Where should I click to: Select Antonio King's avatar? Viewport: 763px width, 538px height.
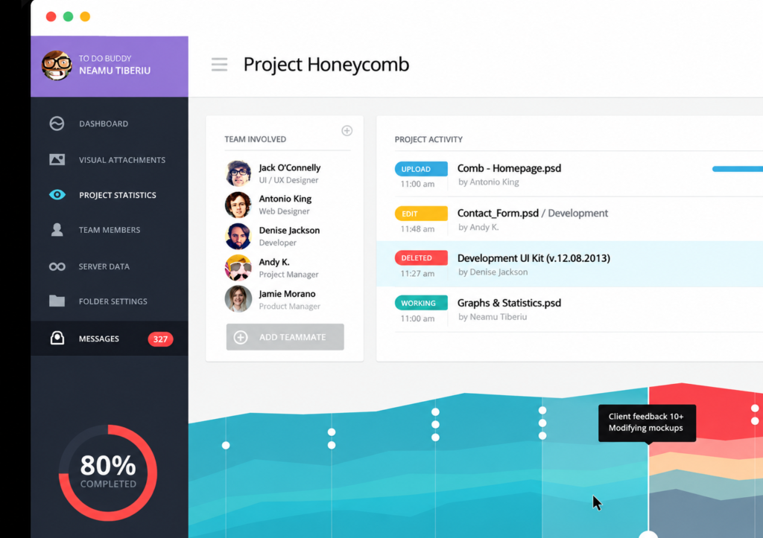coord(238,205)
